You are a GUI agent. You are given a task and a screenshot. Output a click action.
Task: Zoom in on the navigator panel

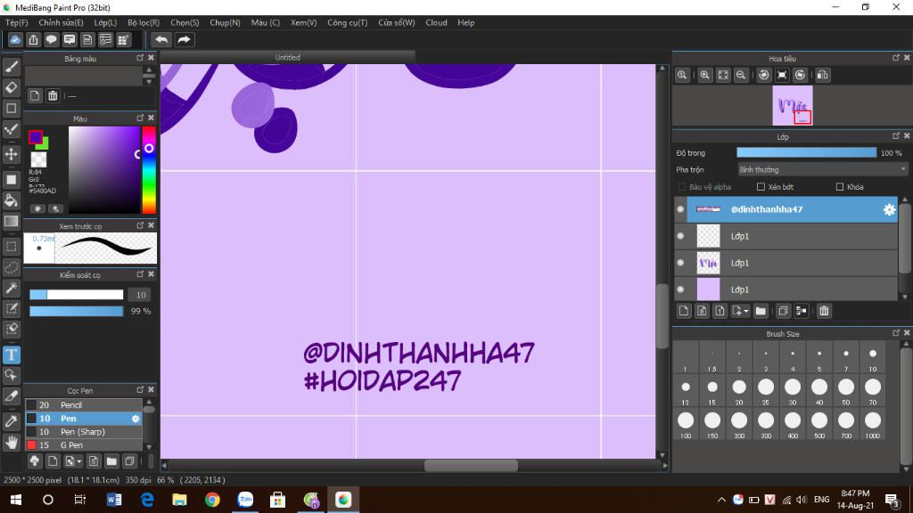pyautogui.click(x=704, y=75)
